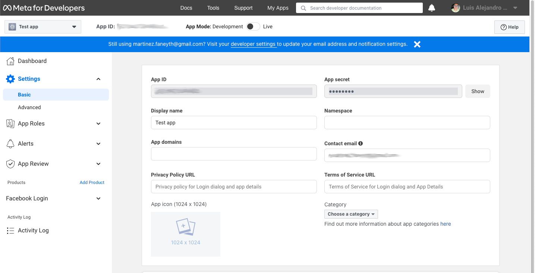
Task: Click the user profile avatar
Action: (x=455, y=8)
